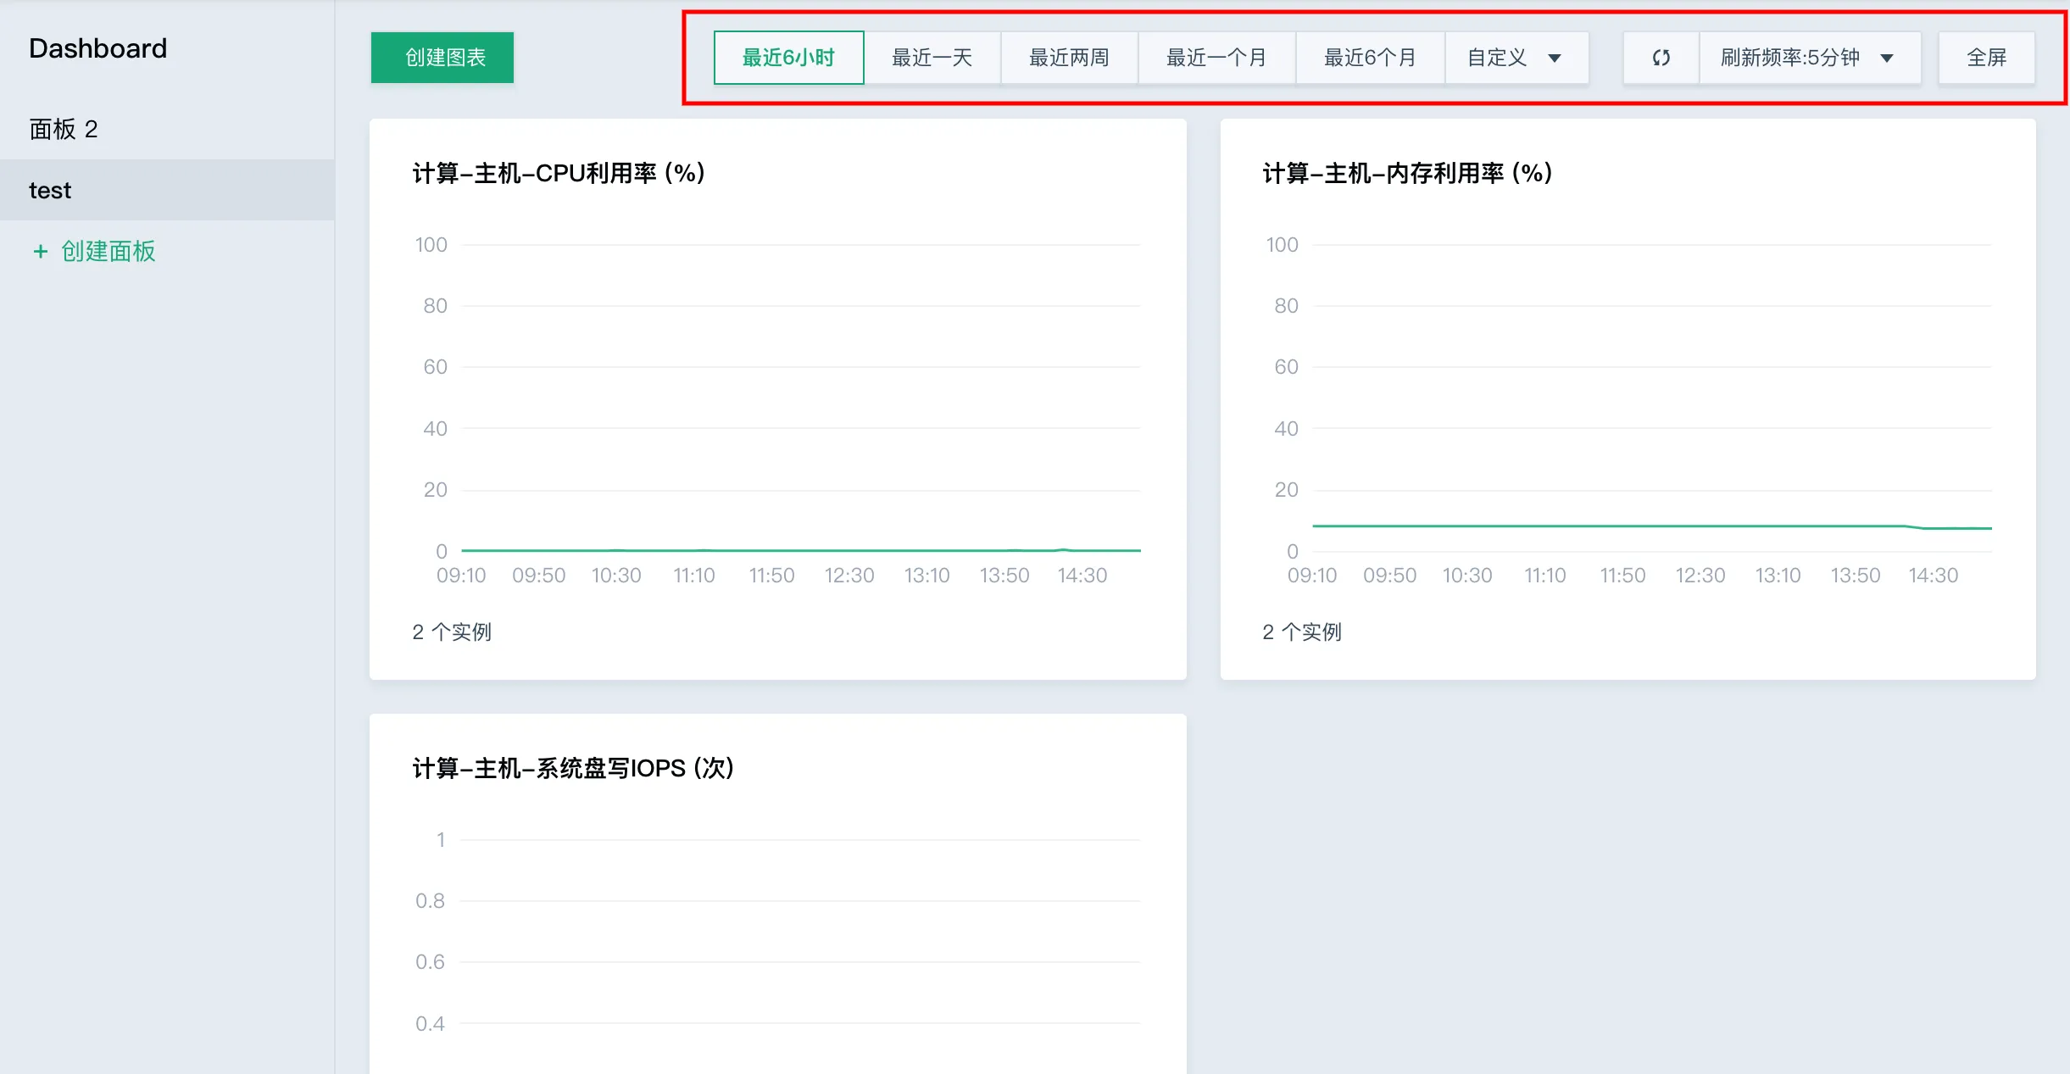This screenshot has width=2070, height=1074.
Task: Click 2 个实例 under memory chart
Action: click(1302, 632)
